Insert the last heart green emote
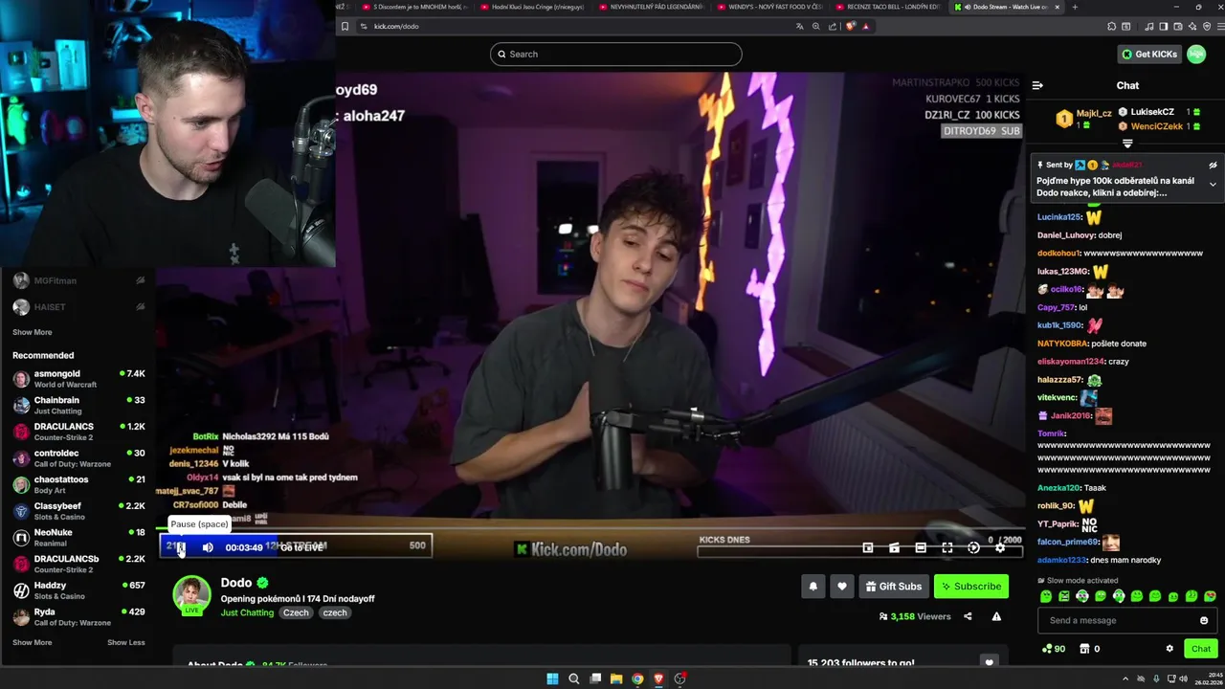The width and height of the screenshot is (1225, 689). click(1210, 596)
